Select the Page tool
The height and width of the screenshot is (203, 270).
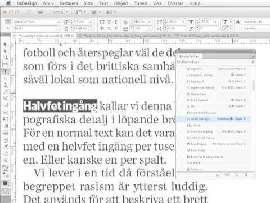click(6, 58)
